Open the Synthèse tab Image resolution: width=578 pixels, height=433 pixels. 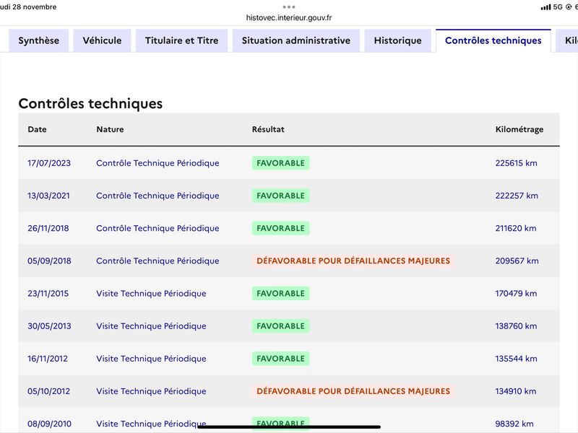(x=39, y=40)
